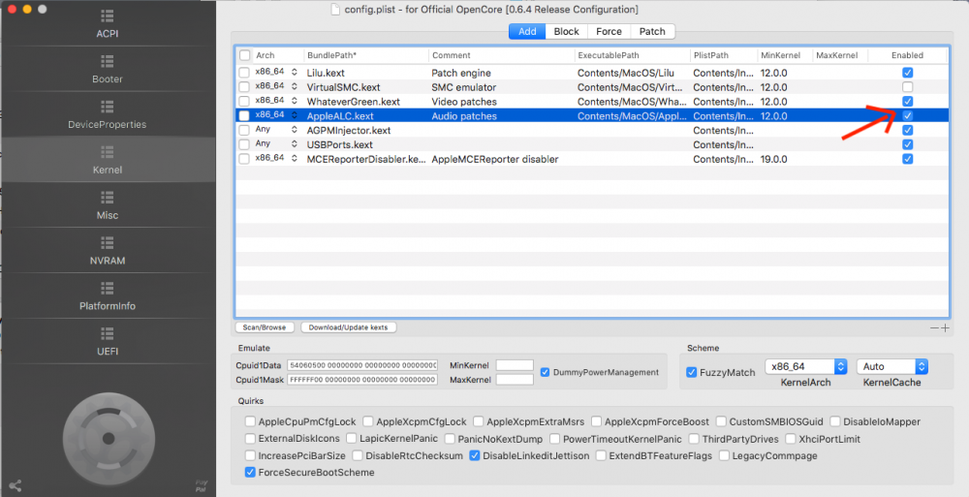The image size is (969, 497).
Task: Toggle MCEReporterDisabler.kext Enabled checkbox
Action: 907,159
